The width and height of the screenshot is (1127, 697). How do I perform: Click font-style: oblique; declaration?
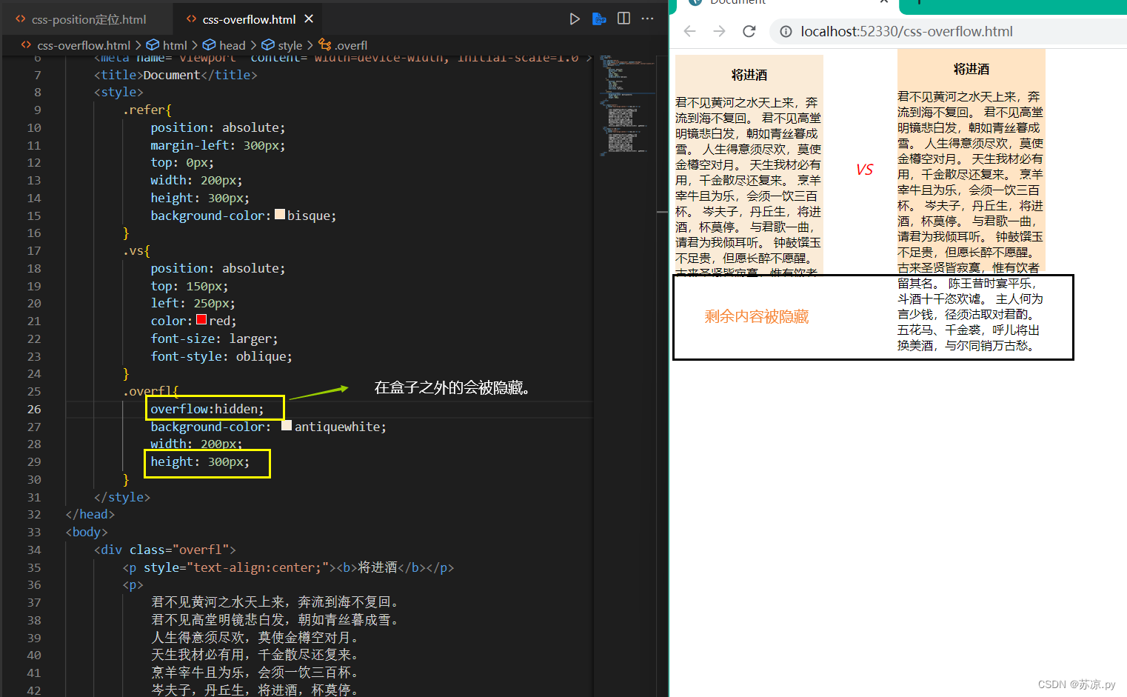(221, 356)
